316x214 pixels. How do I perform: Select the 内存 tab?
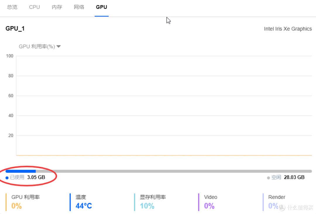[x=57, y=7]
